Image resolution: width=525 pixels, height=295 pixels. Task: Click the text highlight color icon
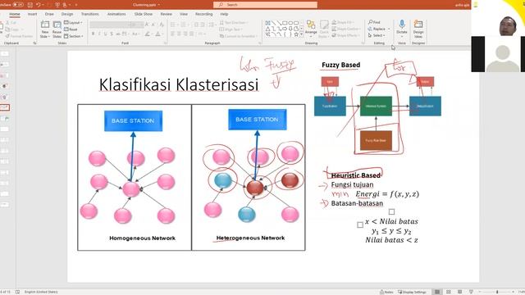point(148,34)
